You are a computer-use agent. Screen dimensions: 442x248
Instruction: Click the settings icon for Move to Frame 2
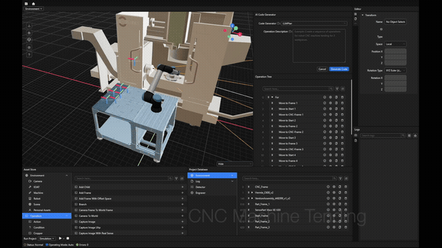pyautogui.click(x=330, y=126)
